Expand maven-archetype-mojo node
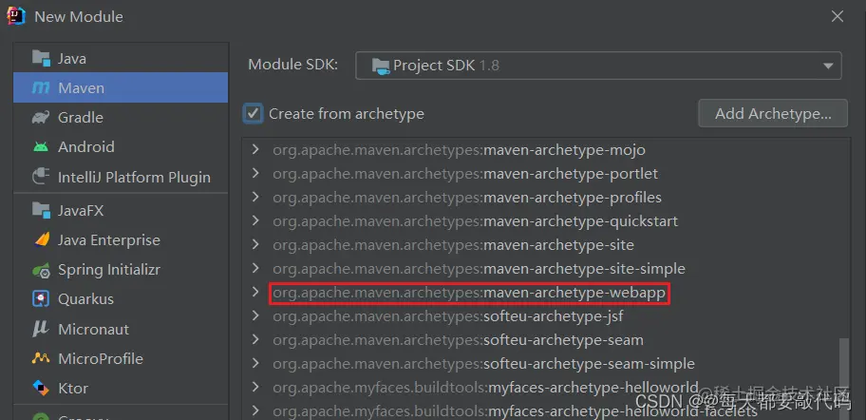This screenshot has width=866, height=420. (254, 149)
